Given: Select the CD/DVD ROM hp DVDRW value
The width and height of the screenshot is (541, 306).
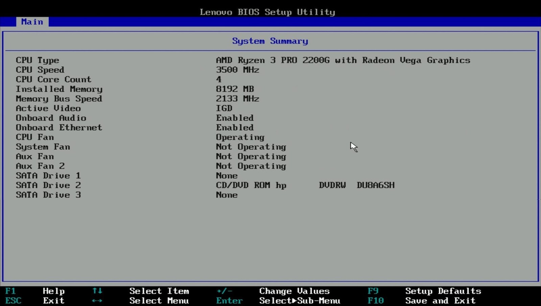Looking at the screenshot, I should pyautogui.click(x=305, y=185).
